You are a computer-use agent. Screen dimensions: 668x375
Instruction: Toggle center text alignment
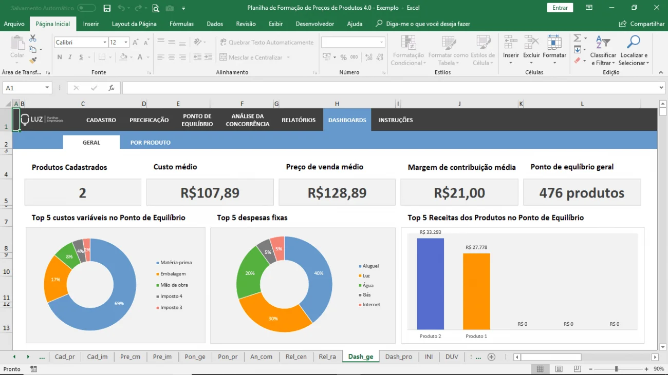(172, 57)
